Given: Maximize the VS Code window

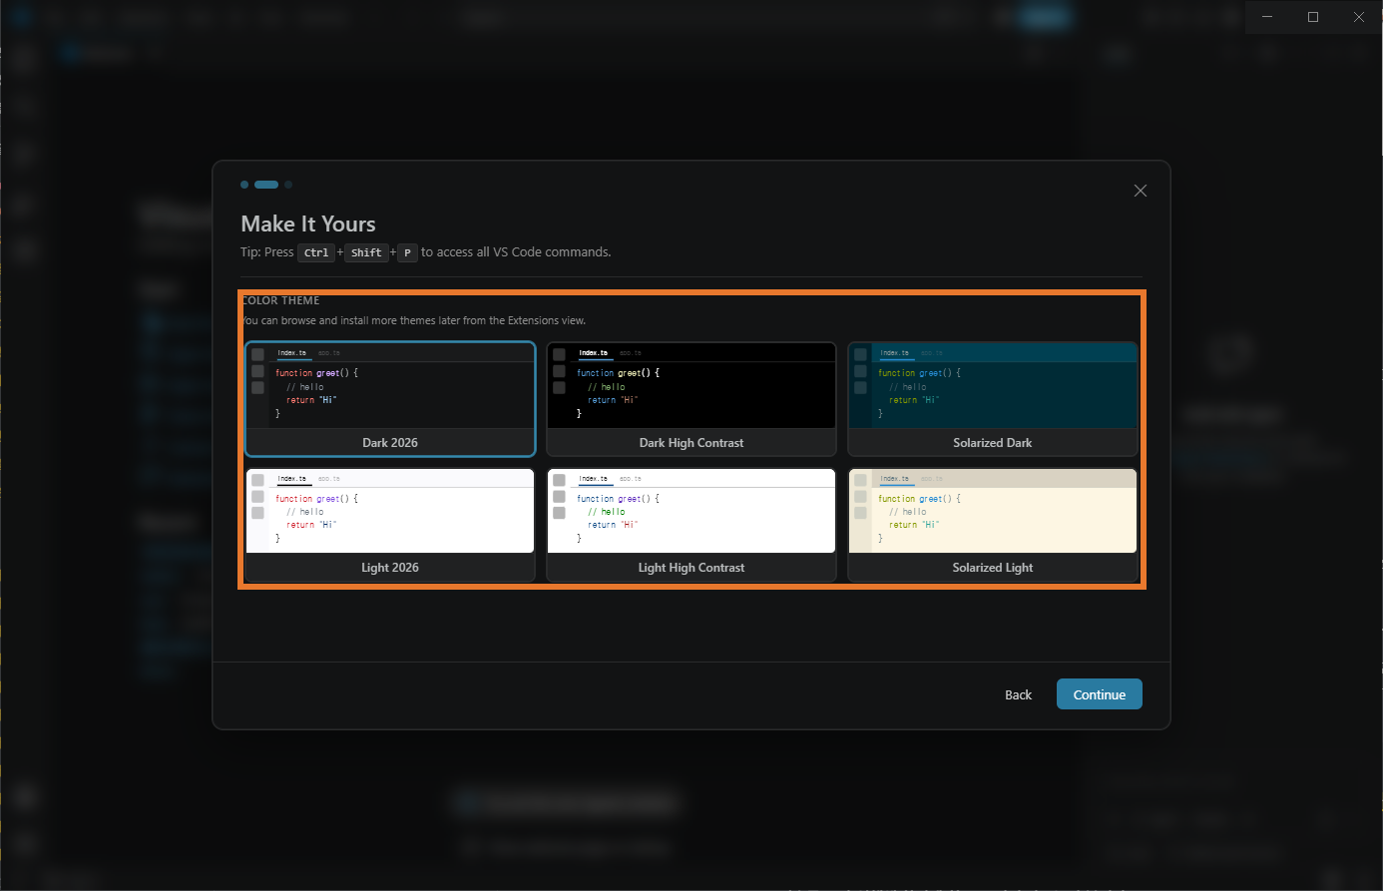Looking at the screenshot, I should (1313, 17).
